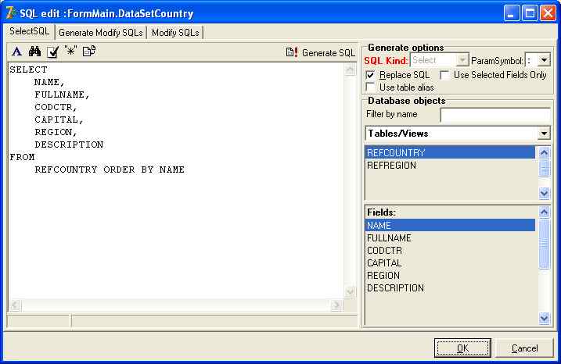Open the Tables/Views dropdown
The height and width of the screenshot is (364, 561).
[x=544, y=134]
